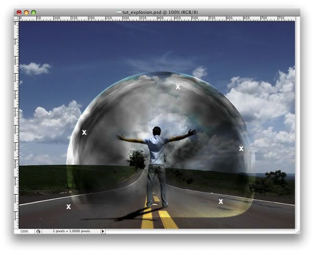Click the white X marker at top of bubble
Image resolution: width=314 pixels, height=253 pixels.
pos(178,87)
